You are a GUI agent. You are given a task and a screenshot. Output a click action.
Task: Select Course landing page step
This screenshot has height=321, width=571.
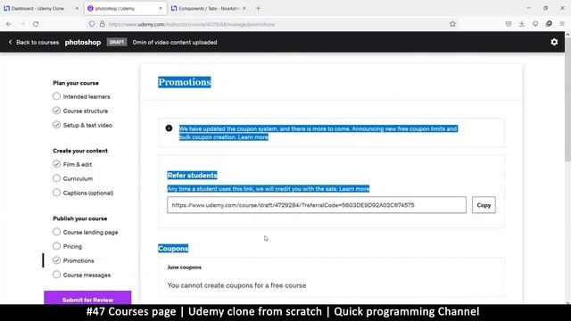86,232
